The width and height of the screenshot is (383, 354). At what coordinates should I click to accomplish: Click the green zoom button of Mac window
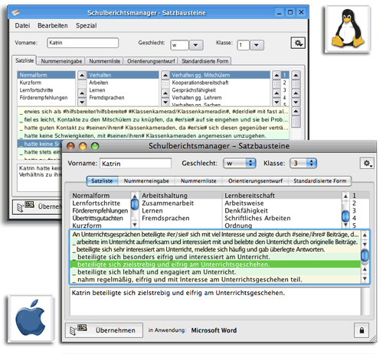pyautogui.click(x=95, y=146)
